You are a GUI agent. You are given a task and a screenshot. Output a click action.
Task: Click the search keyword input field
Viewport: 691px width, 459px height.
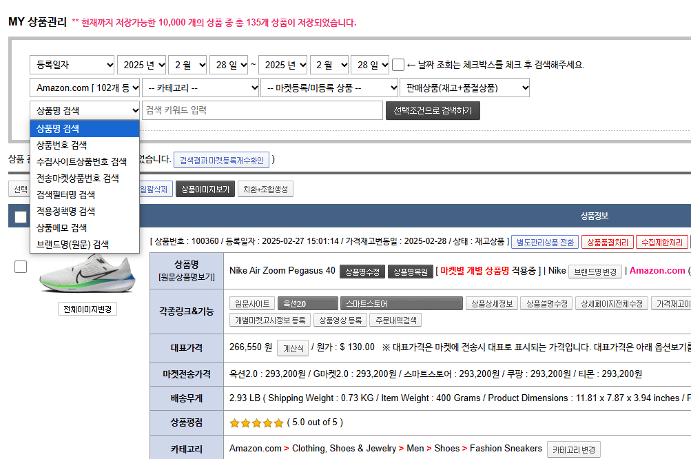pyautogui.click(x=262, y=110)
